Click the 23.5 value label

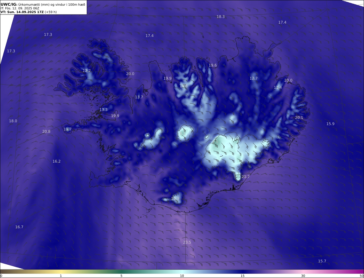click(187, 242)
